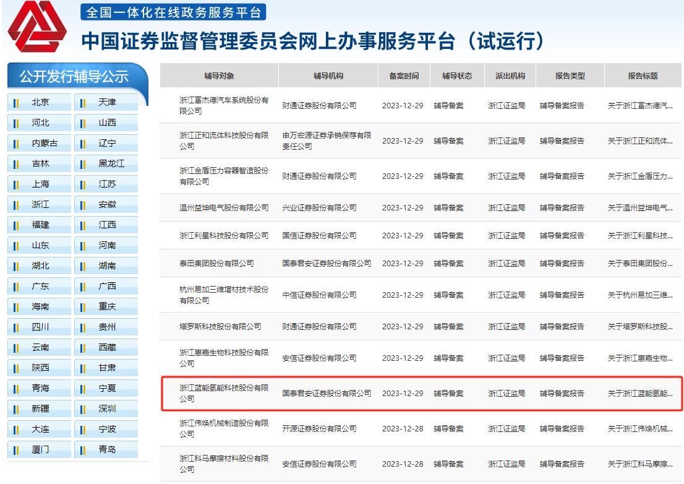684x484 pixels.
Task: Open report 关于浙江惠嘉生物...
Action: (x=640, y=358)
